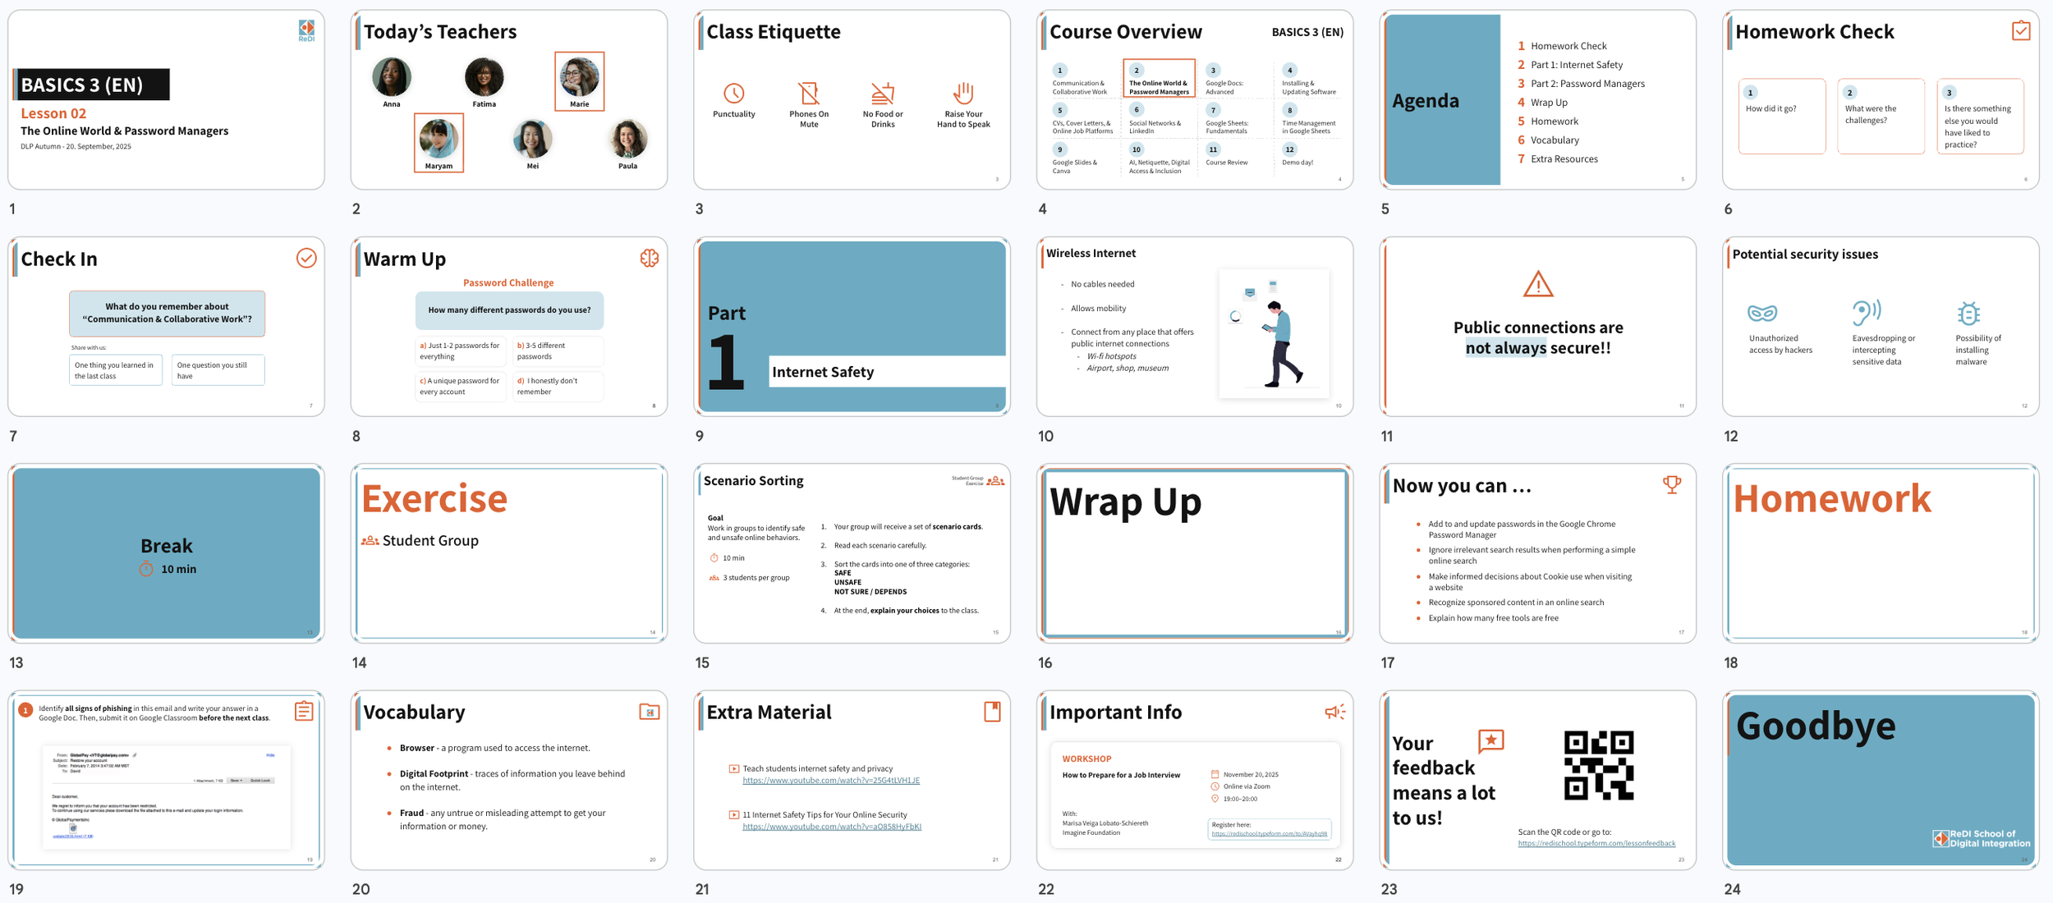The image size is (2053, 903).
Task: Click the checkmark icon on Homework Check slide
Action: [x=2020, y=31]
